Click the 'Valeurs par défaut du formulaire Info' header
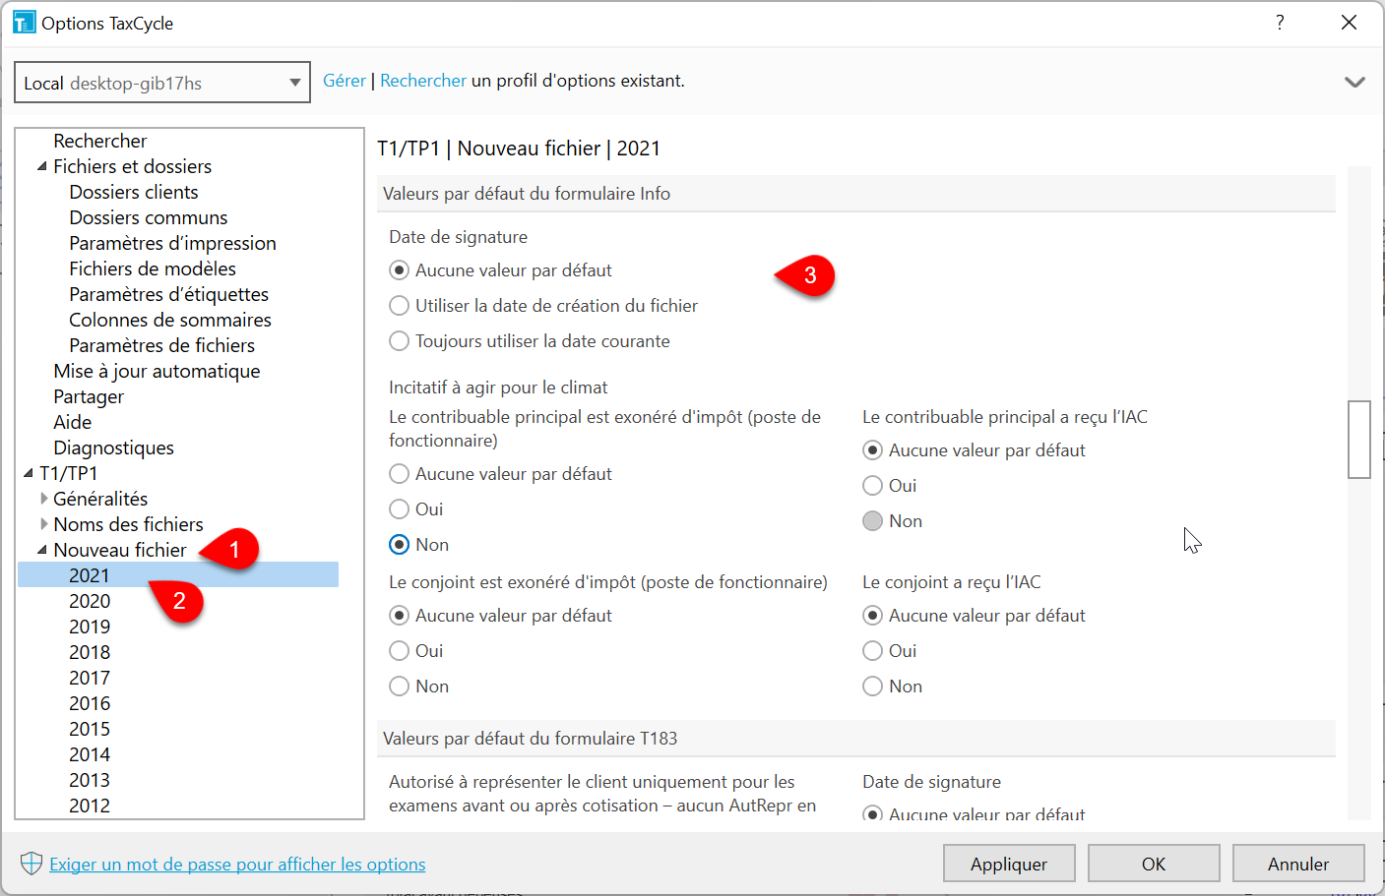Viewport: 1385px width, 896px height. tap(856, 194)
